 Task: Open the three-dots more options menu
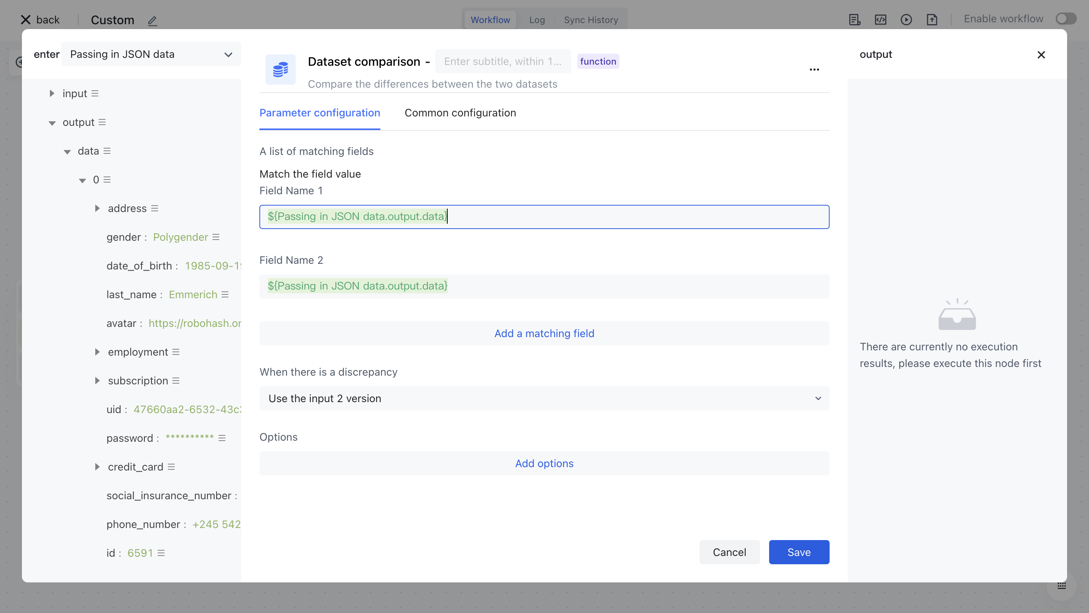814,70
